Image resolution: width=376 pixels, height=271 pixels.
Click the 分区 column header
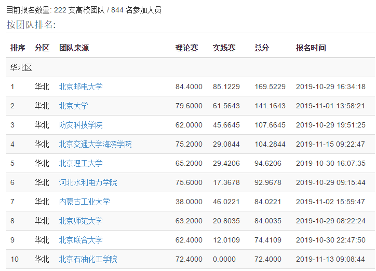(42, 48)
